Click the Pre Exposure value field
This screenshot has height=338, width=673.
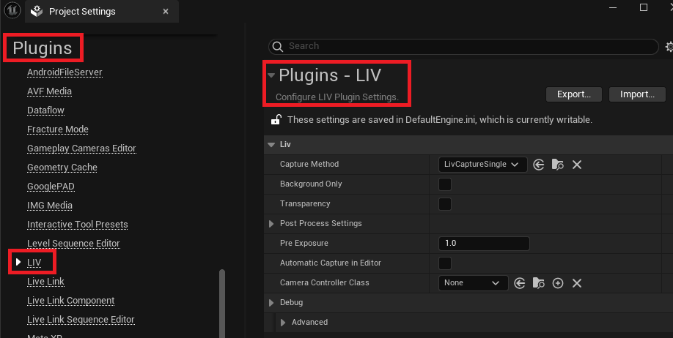[x=483, y=244]
